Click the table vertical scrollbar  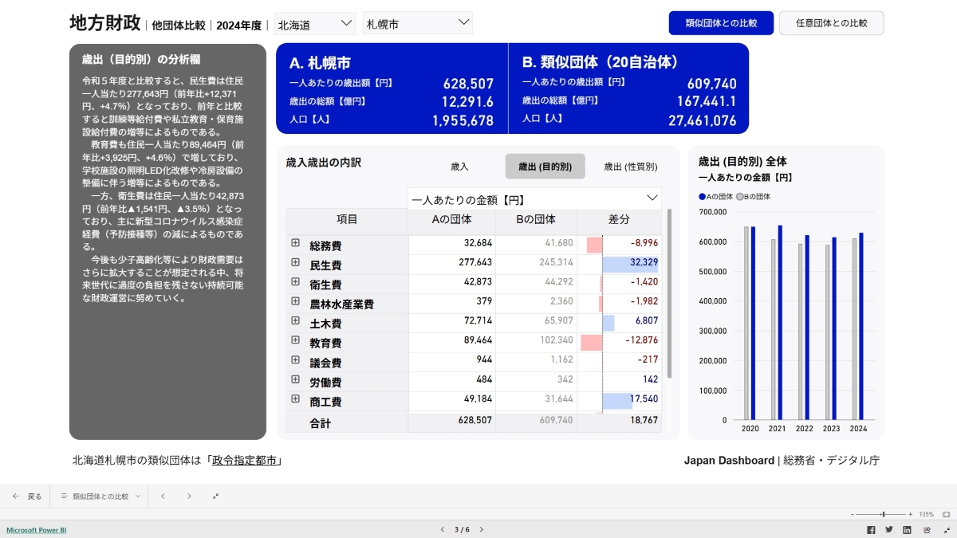tap(669, 293)
